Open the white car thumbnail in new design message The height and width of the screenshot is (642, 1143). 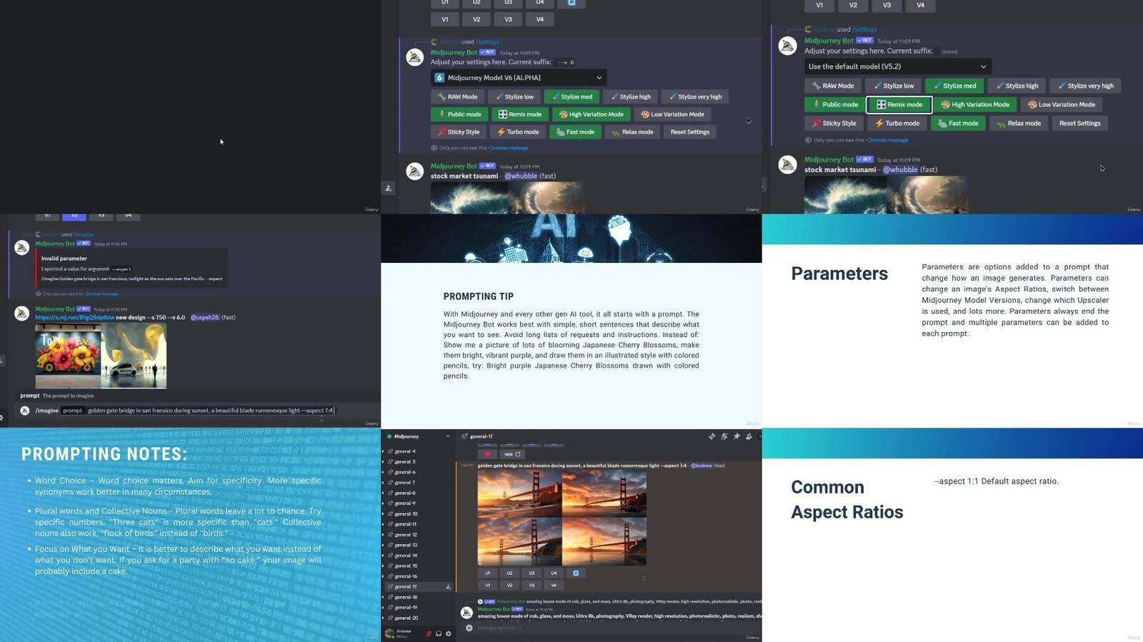click(134, 356)
